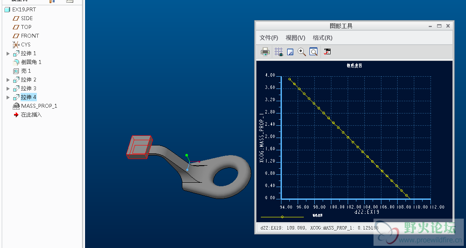Screen dimensions: 466x248
Task: Select the TOP datum plane
Action: tap(26, 27)
